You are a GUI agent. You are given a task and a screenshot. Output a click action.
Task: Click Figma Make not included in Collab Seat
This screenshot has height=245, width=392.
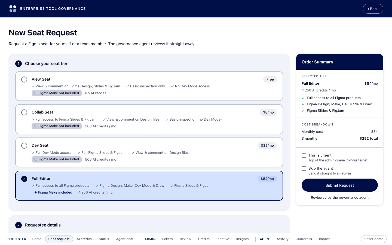[57, 126]
